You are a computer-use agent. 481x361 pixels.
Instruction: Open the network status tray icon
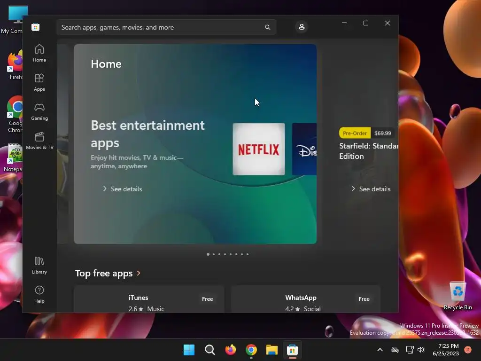(410, 350)
